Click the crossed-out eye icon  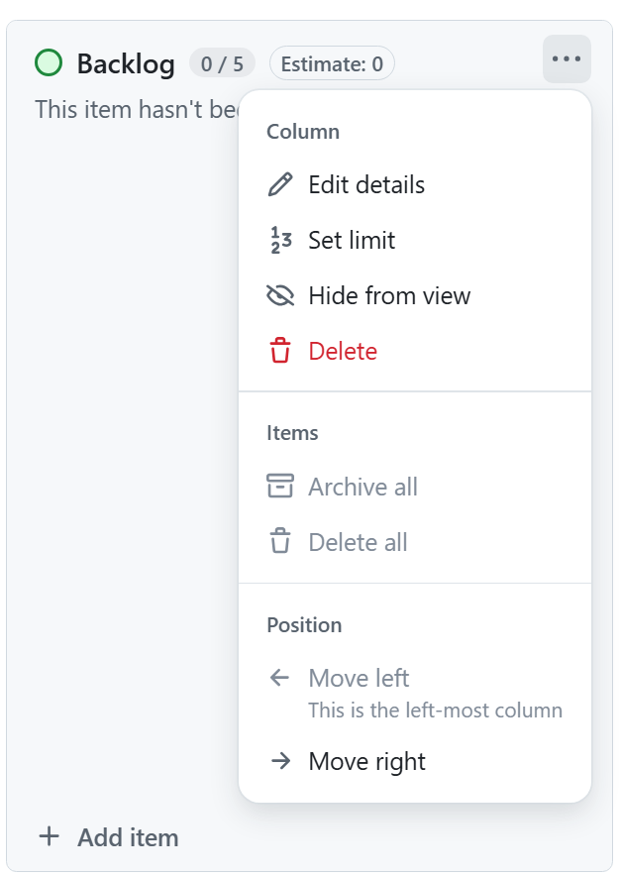pyautogui.click(x=280, y=295)
